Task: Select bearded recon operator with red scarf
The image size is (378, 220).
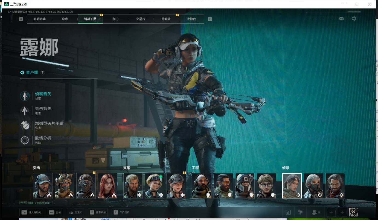Action: pos(335,186)
